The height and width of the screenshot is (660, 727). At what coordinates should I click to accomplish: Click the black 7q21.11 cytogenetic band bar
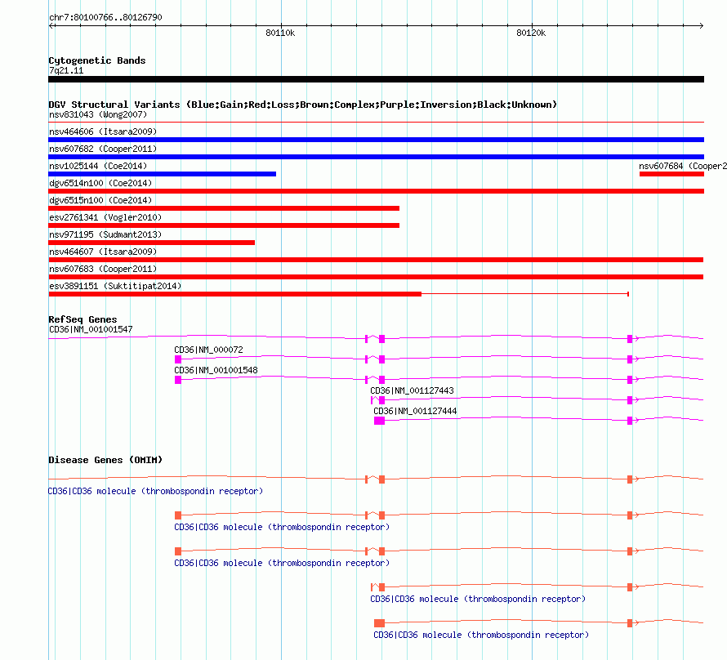(x=376, y=79)
